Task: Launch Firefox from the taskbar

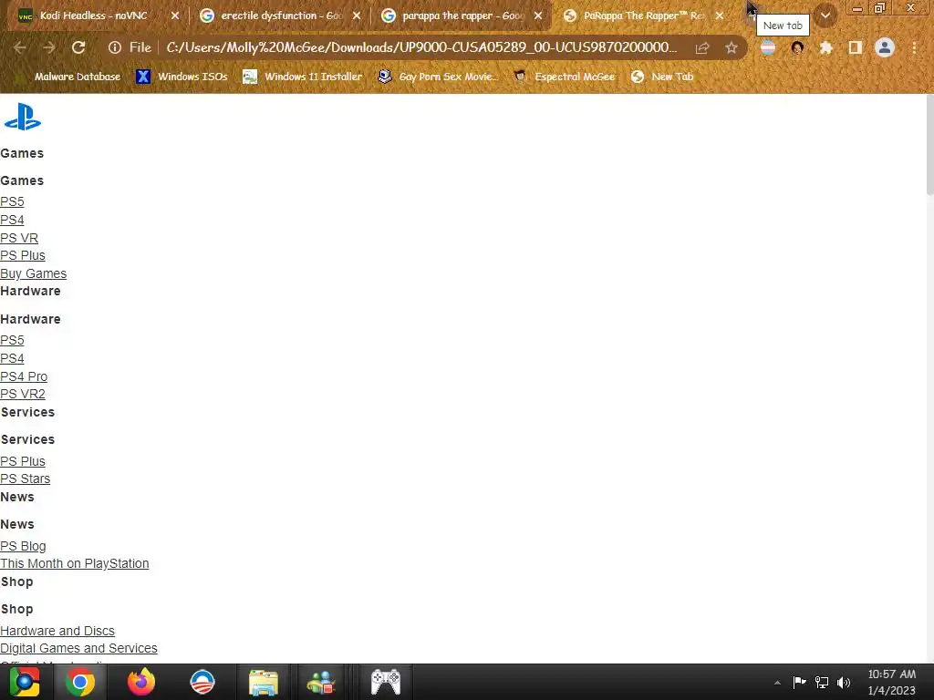Action: click(141, 682)
